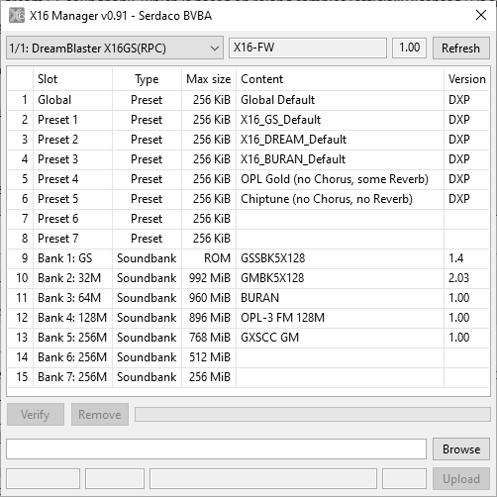Image resolution: width=497 pixels, height=497 pixels.
Task: Select the Bank 5: 256M slot
Action: click(x=248, y=338)
